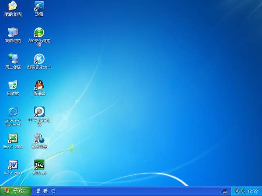Select the 酷狗音乐2011 shortcut icon

tap(39, 59)
